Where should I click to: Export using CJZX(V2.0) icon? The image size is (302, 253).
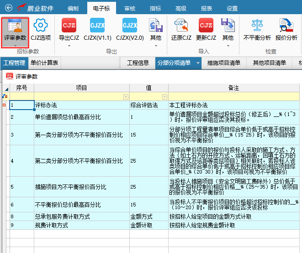(130, 26)
